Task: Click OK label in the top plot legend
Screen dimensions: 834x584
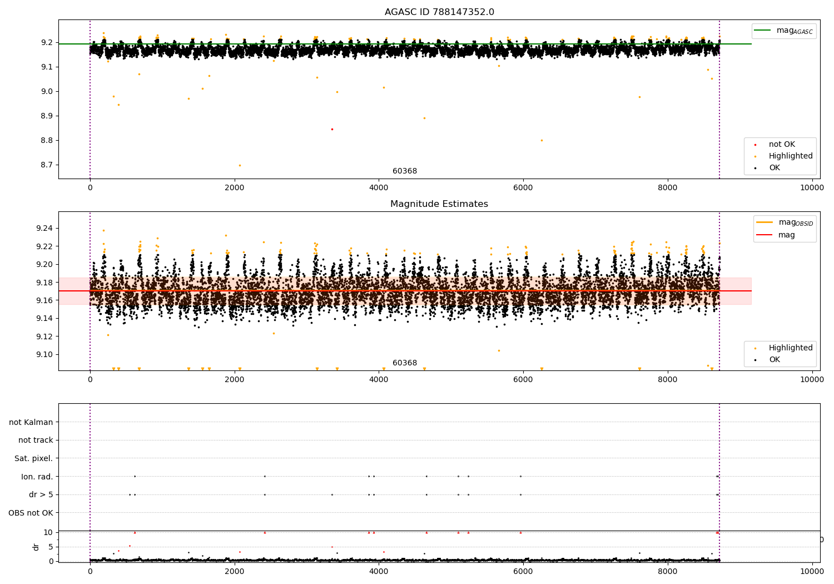Action: tap(775, 168)
